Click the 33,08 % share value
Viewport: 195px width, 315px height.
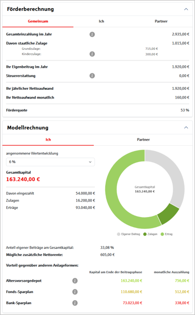tap(107, 247)
